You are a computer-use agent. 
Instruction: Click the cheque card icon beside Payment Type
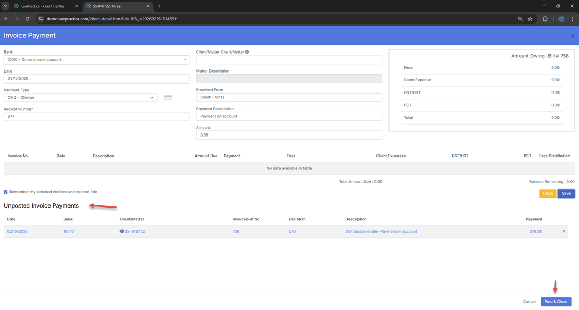(x=168, y=97)
